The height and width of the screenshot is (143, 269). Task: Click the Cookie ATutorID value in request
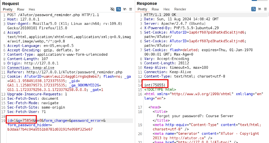(71, 77)
